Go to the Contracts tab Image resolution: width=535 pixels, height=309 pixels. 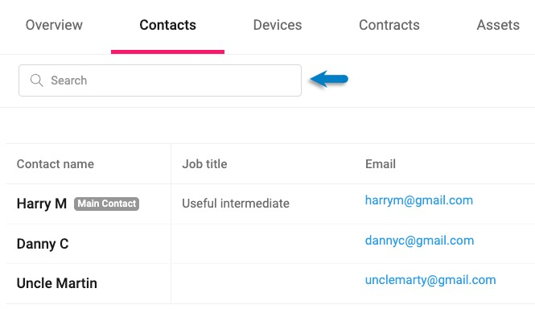click(x=389, y=25)
